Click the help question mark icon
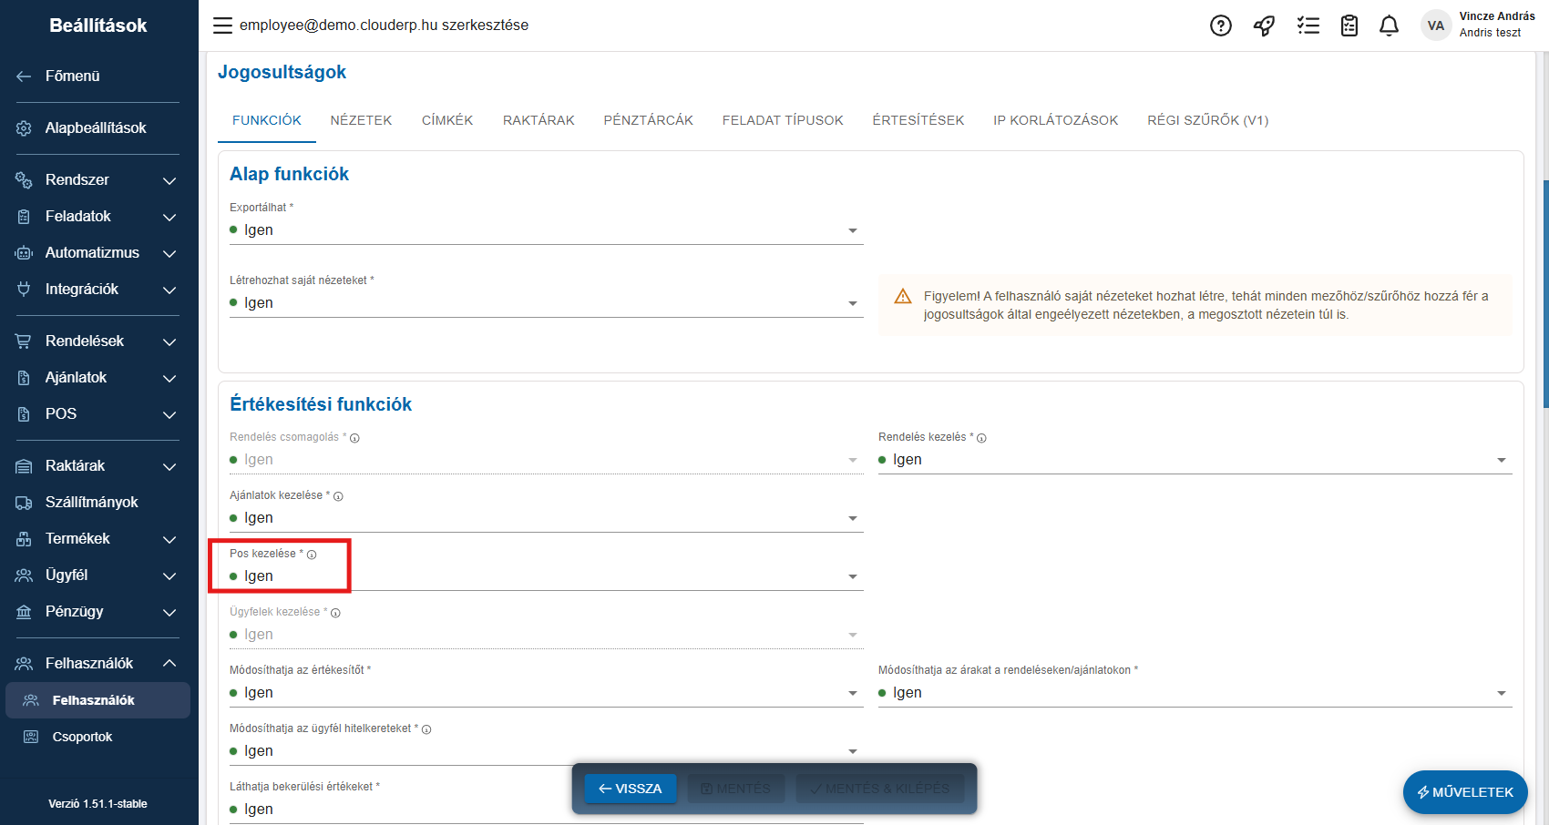 click(1220, 25)
